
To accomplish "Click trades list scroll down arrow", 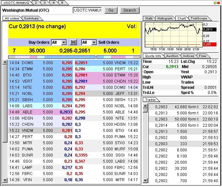I will coord(145,181).
